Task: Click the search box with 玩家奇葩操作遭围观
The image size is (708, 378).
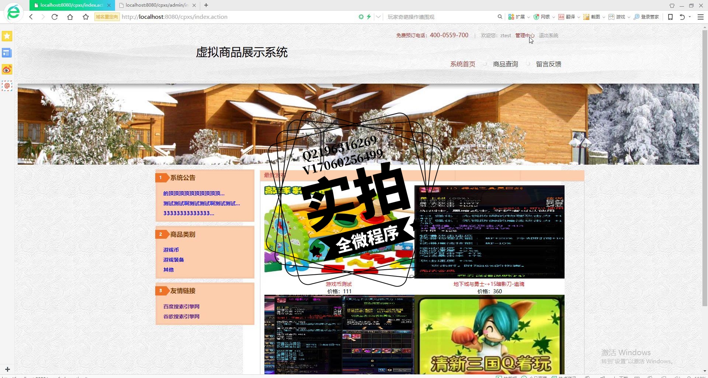Action: coord(441,17)
